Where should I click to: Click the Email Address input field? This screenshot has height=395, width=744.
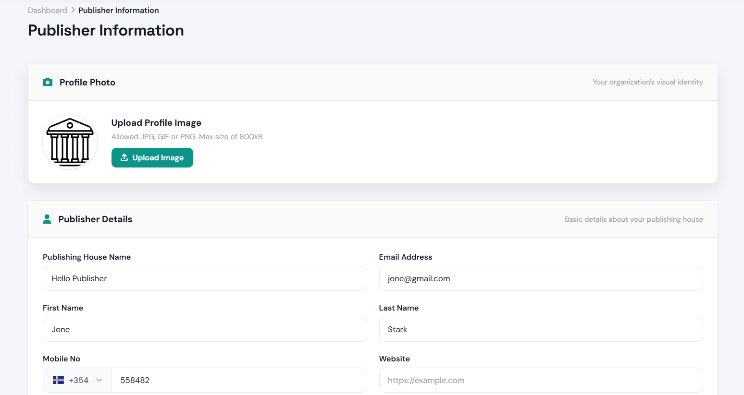point(541,278)
